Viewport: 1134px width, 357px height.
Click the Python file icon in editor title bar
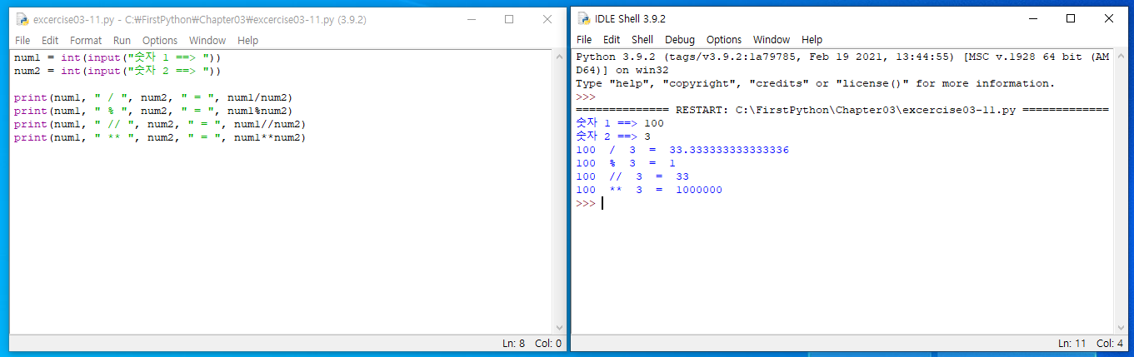click(x=22, y=19)
